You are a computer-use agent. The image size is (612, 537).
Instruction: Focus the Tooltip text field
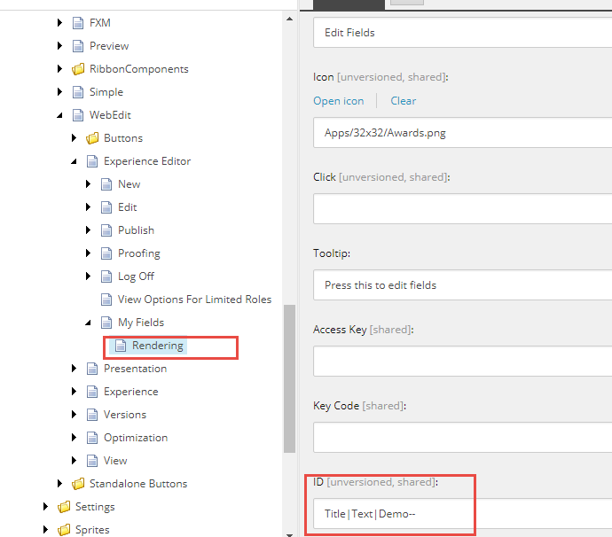pyautogui.click(x=461, y=285)
